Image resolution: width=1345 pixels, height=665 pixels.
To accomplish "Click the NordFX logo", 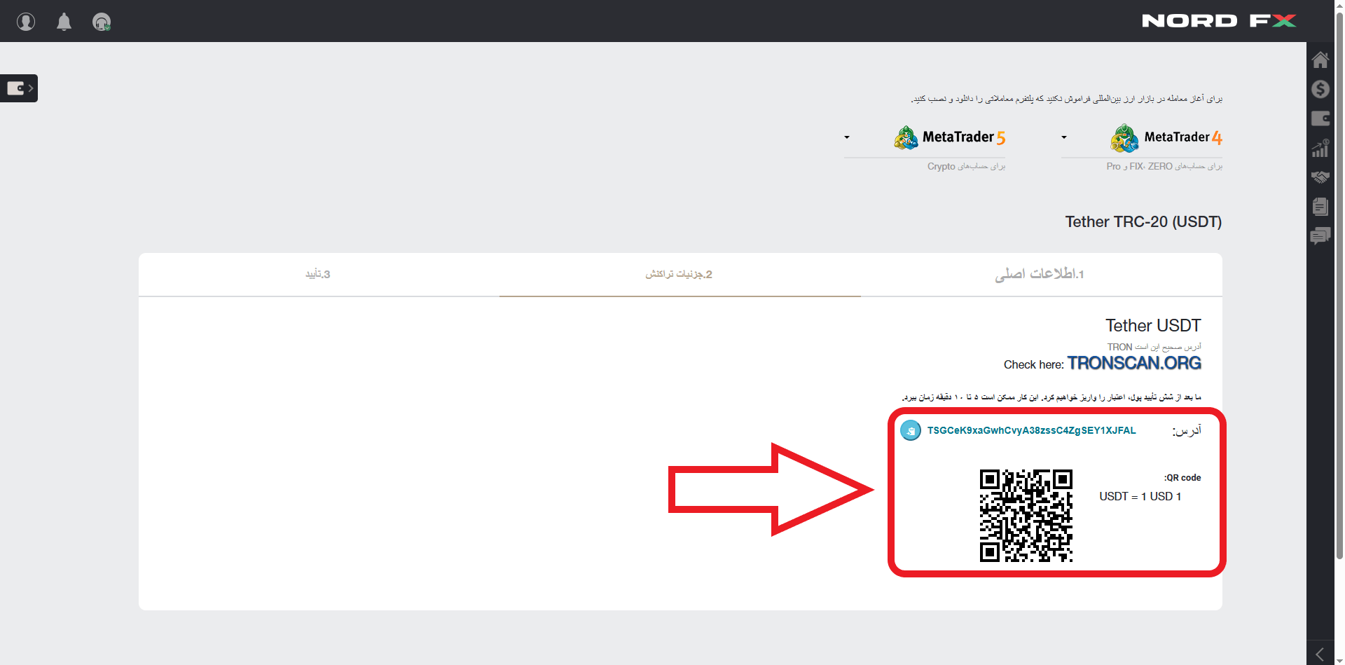I will (x=1219, y=21).
